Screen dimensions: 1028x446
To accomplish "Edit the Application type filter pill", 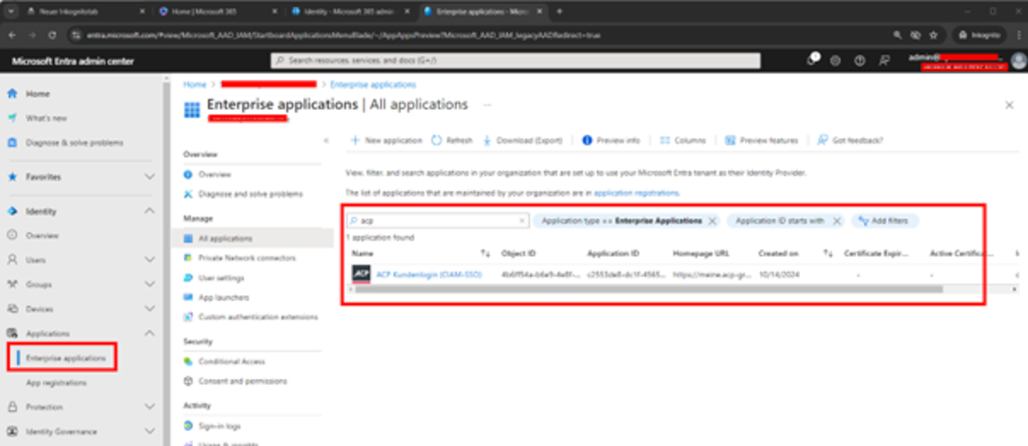I will click(x=622, y=221).
